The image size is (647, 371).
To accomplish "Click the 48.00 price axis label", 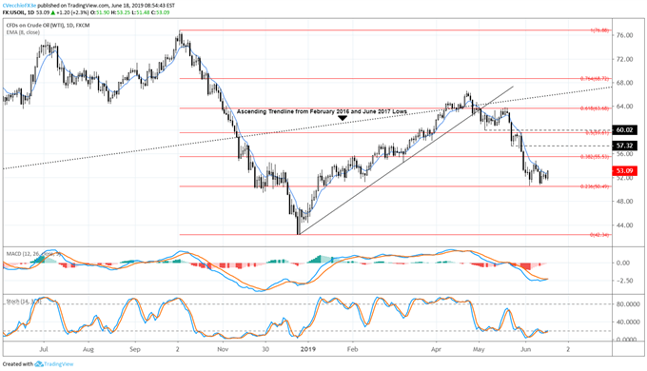I will [x=624, y=202].
